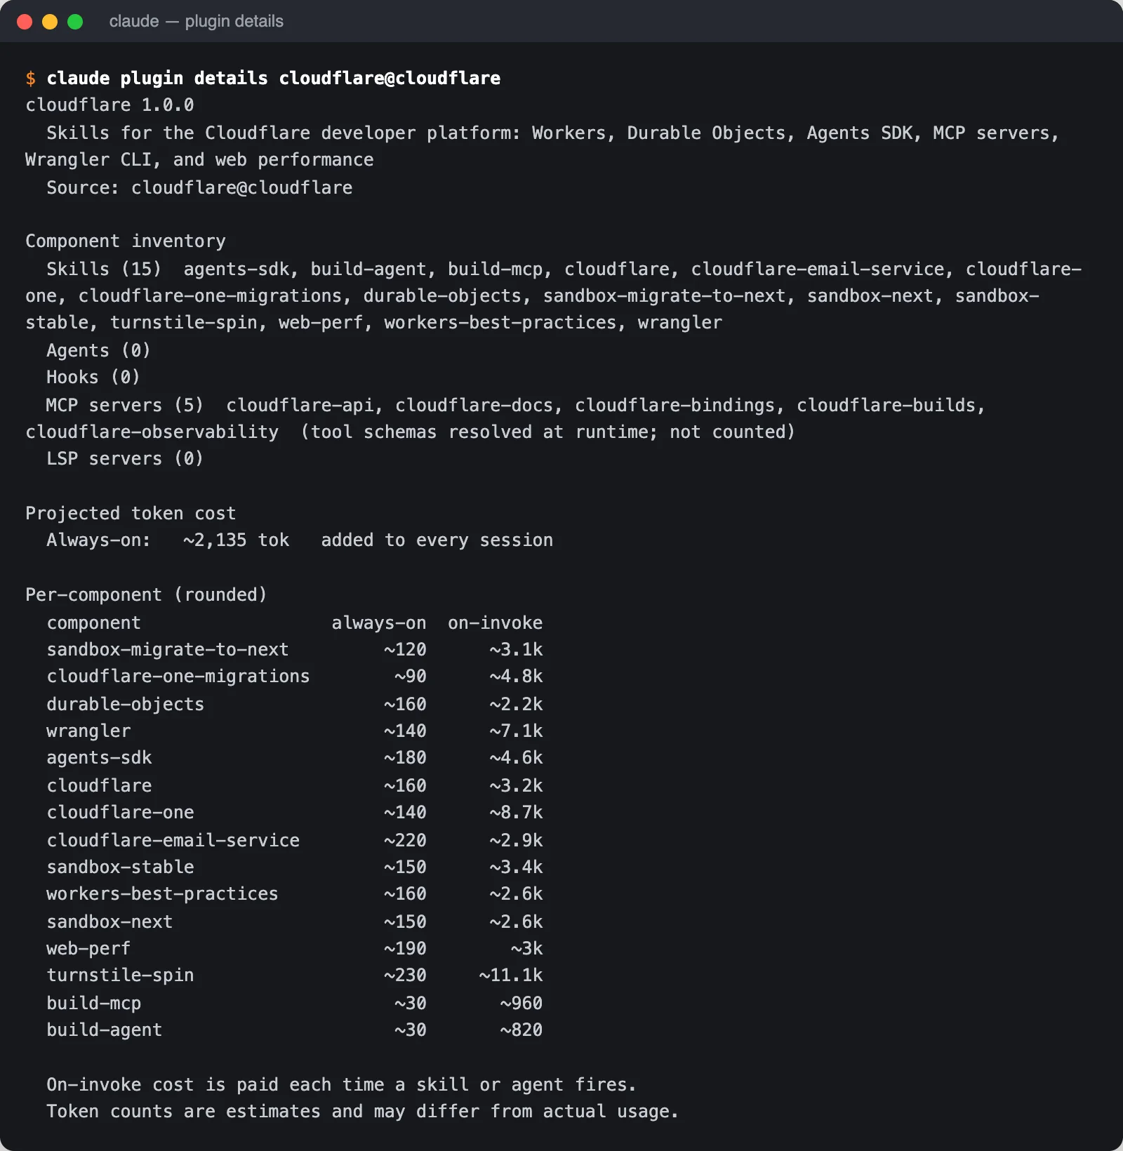Click the 'Hooks (0)' line
This screenshot has height=1151, width=1123.
(93, 378)
